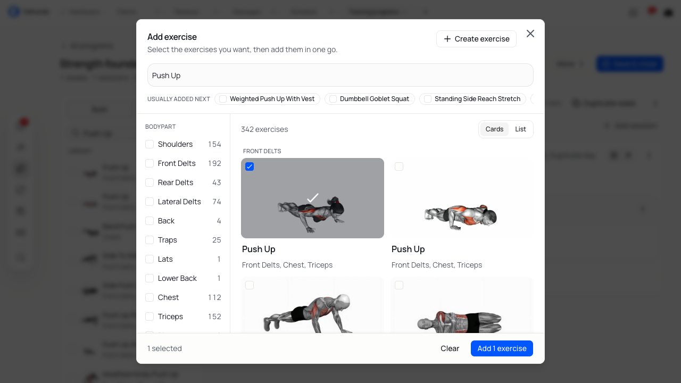Tick the Lower Back bodypart filter
This screenshot has height=383, width=681.
(150, 278)
